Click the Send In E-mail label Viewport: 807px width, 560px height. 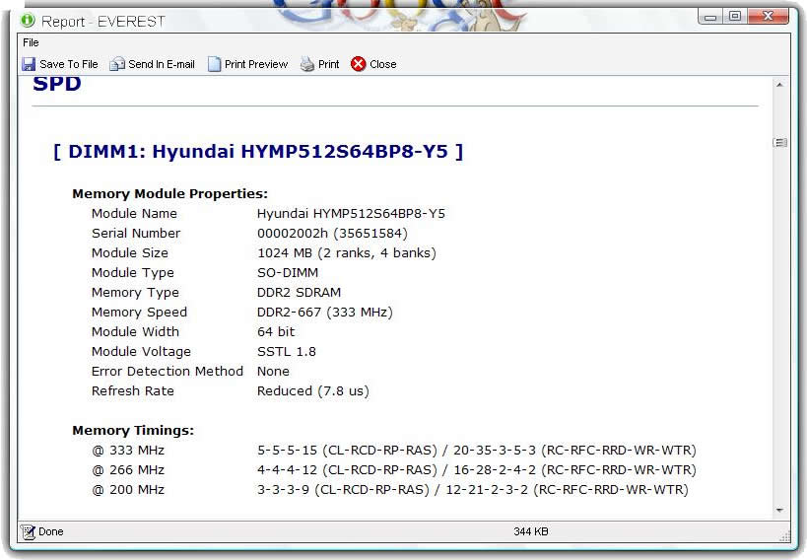(x=161, y=64)
